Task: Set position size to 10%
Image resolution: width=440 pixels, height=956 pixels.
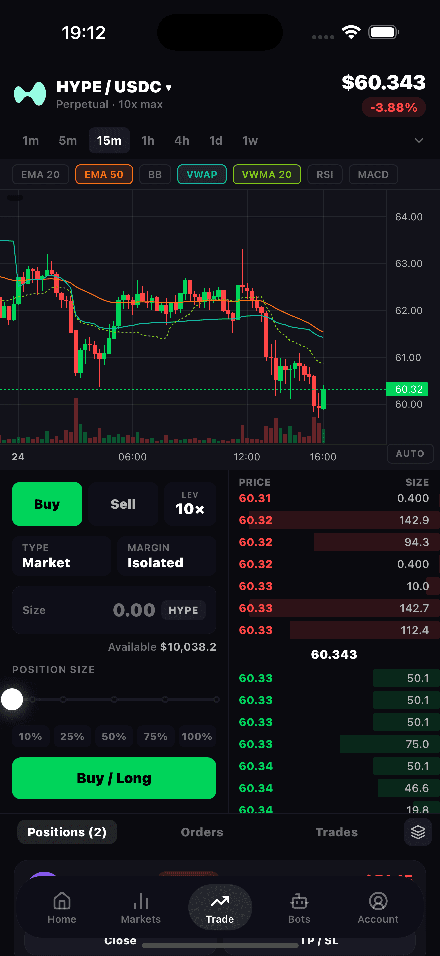Action: click(x=30, y=736)
